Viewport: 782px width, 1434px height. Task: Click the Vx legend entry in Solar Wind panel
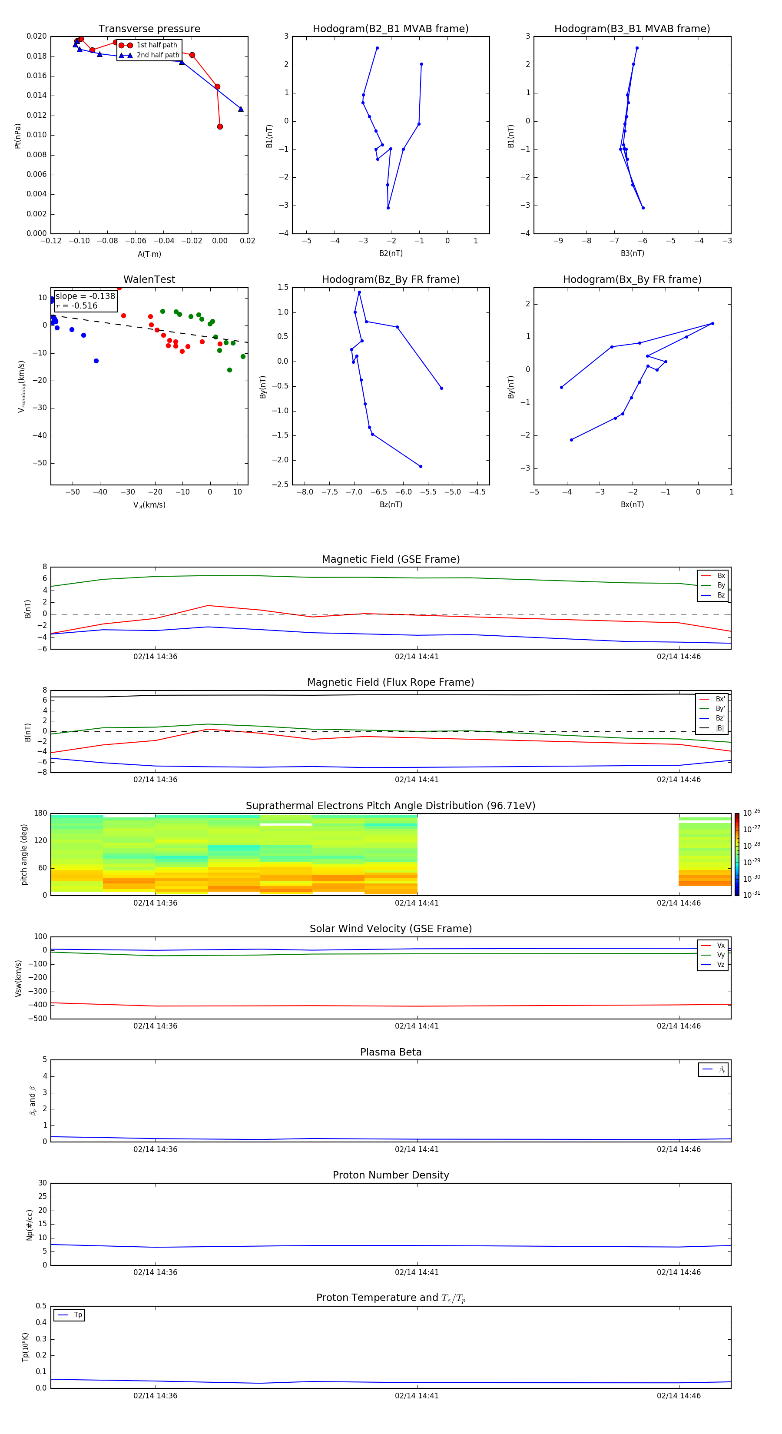(x=713, y=946)
